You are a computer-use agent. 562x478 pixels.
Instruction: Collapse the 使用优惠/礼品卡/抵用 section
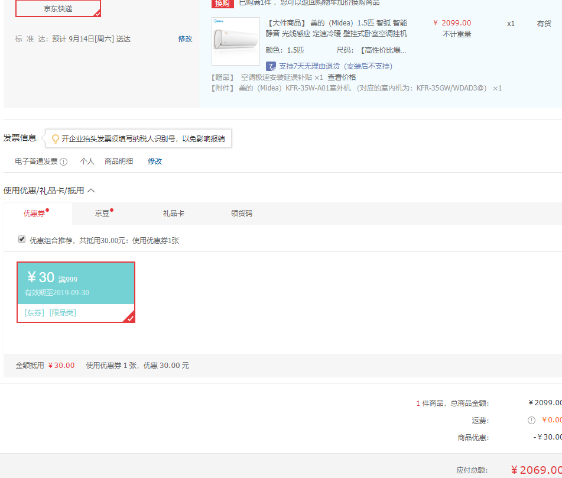click(91, 190)
